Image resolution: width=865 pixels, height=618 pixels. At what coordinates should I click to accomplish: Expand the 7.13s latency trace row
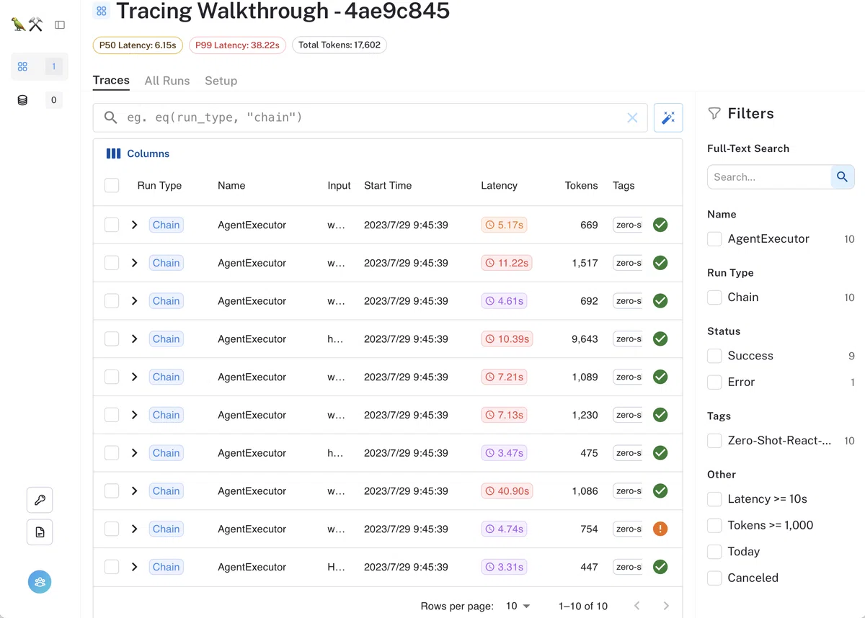tap(134, 415)
